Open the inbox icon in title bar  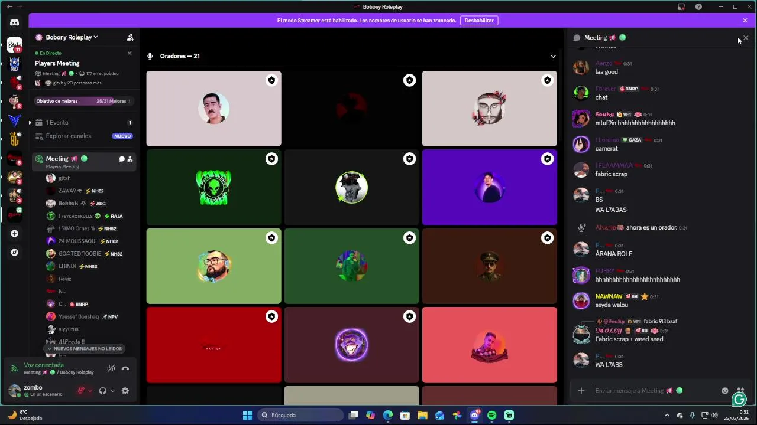point(681,7)
